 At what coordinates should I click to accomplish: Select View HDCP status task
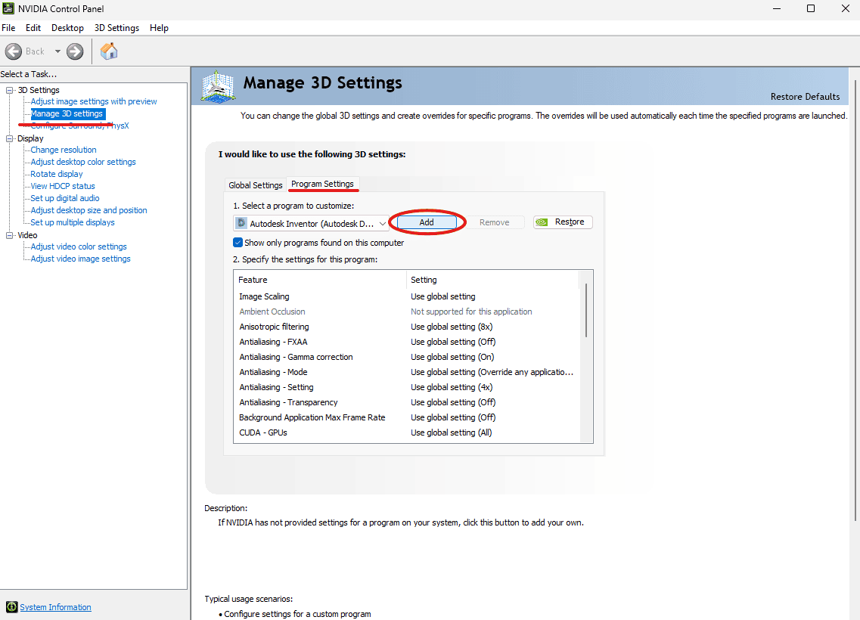pos(63,186)
